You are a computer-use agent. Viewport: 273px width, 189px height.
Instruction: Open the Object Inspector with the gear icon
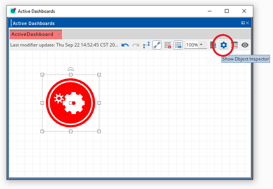click(x=224, y=45)
